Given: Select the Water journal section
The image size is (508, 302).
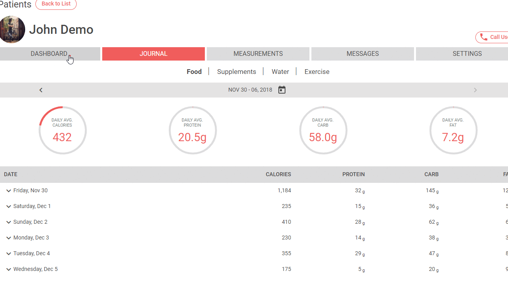Looking at the screenshot, I should (x=280, y=72).
